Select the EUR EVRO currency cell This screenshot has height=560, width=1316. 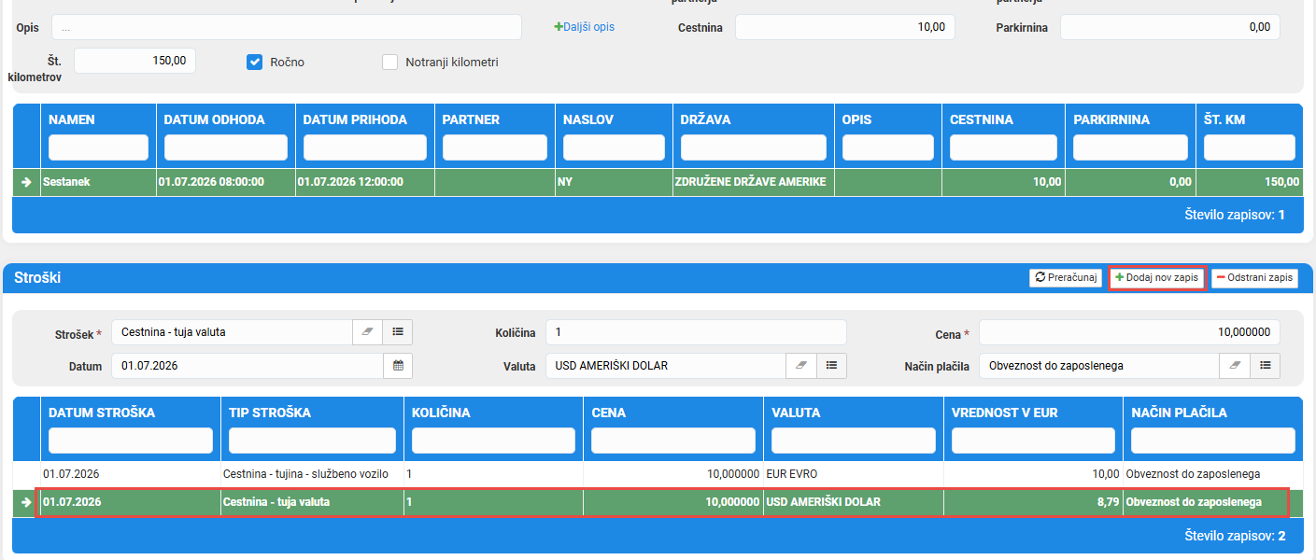tap(854, 474)
